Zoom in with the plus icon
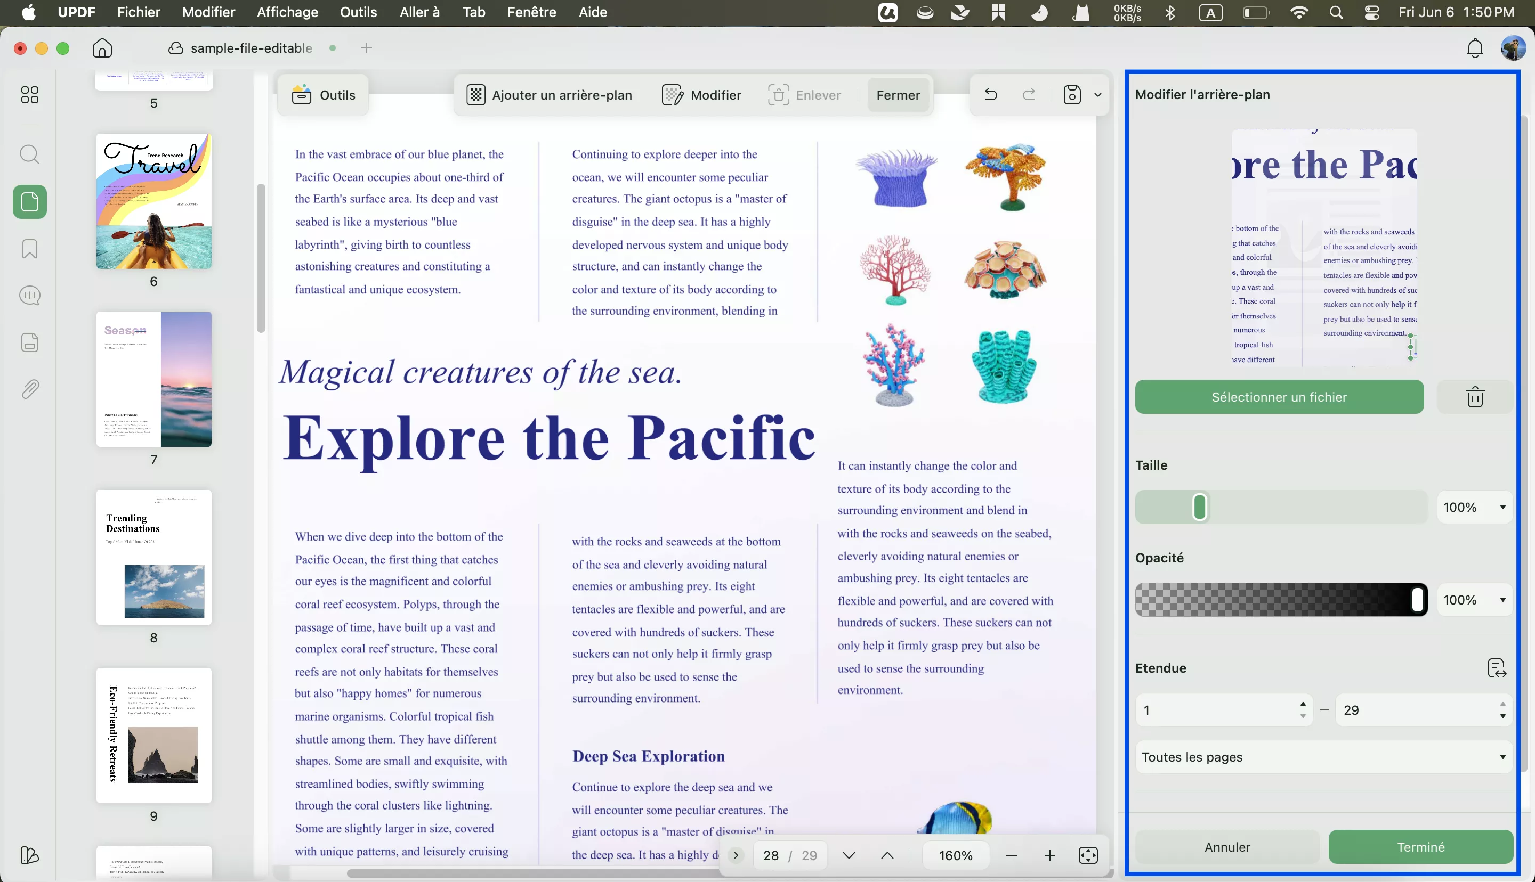 [1049, 855]
